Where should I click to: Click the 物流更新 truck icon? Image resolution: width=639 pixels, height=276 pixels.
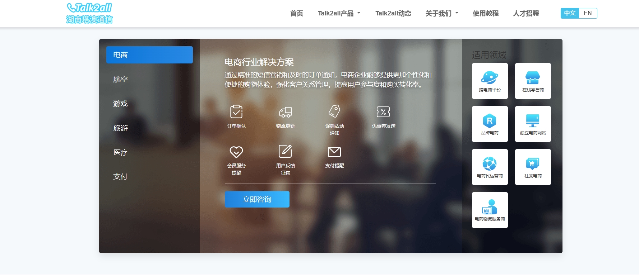coord(285,112)
